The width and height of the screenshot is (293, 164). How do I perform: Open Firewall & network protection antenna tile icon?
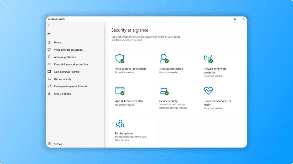[208, 59]
